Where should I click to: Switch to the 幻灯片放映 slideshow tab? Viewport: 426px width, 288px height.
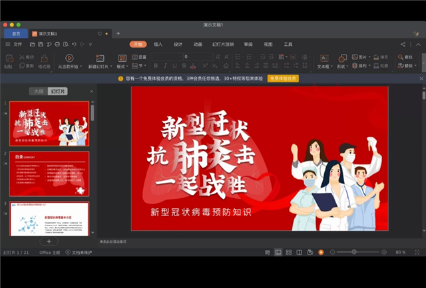tap(223, 45)
